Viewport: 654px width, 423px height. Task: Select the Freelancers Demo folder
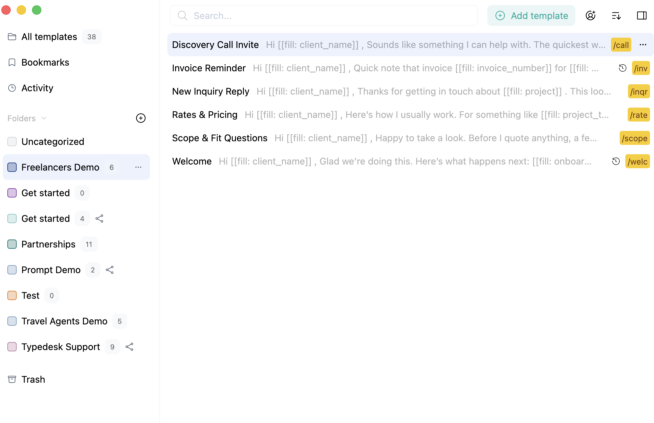click(x=76, y=167)
